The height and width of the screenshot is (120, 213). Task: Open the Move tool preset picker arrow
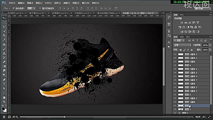click(10, 9)
